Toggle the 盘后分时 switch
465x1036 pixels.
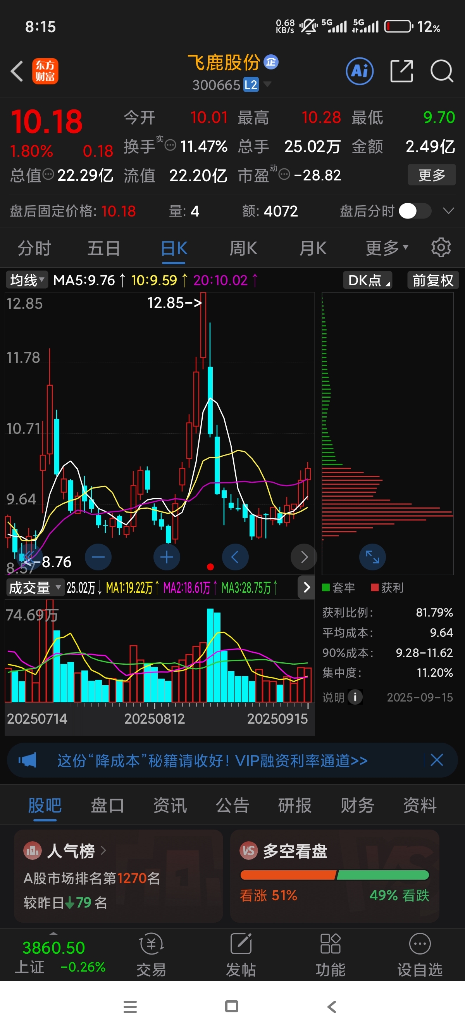pos(415,211)
